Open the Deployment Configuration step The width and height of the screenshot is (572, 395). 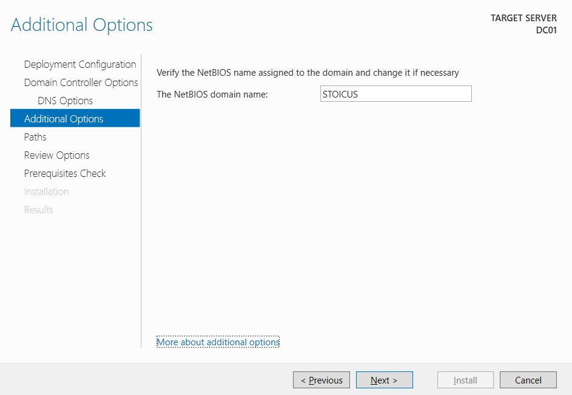pyautogui.click(x=80, y=64)
